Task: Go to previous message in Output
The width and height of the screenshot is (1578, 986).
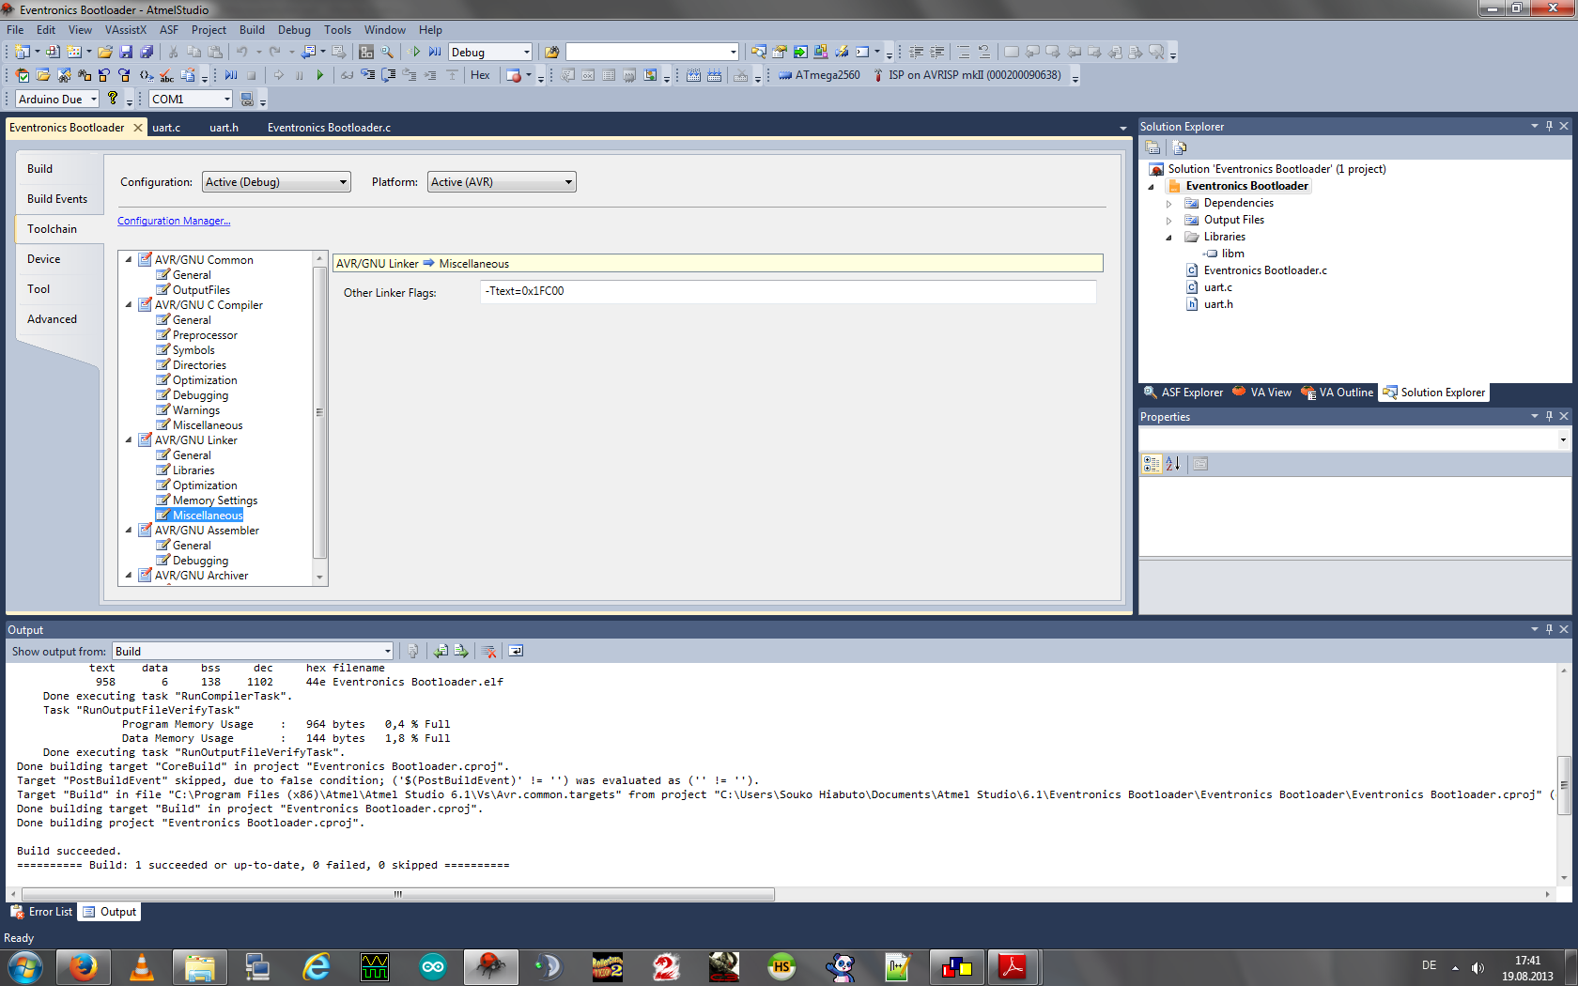Action: tap(441, 651)
